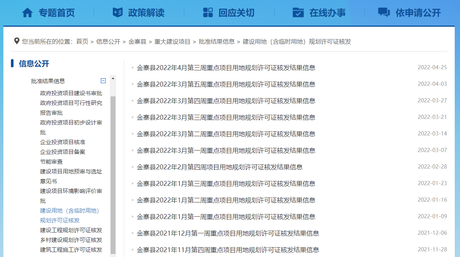Image resolution: width=460 pixels, height=257 pixels.
Task: Open 2022年3月第三周 land permit result article
Action: click(x=226, y=117)
